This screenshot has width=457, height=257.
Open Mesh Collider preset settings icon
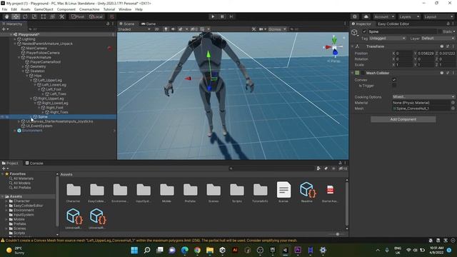[448, 73]
